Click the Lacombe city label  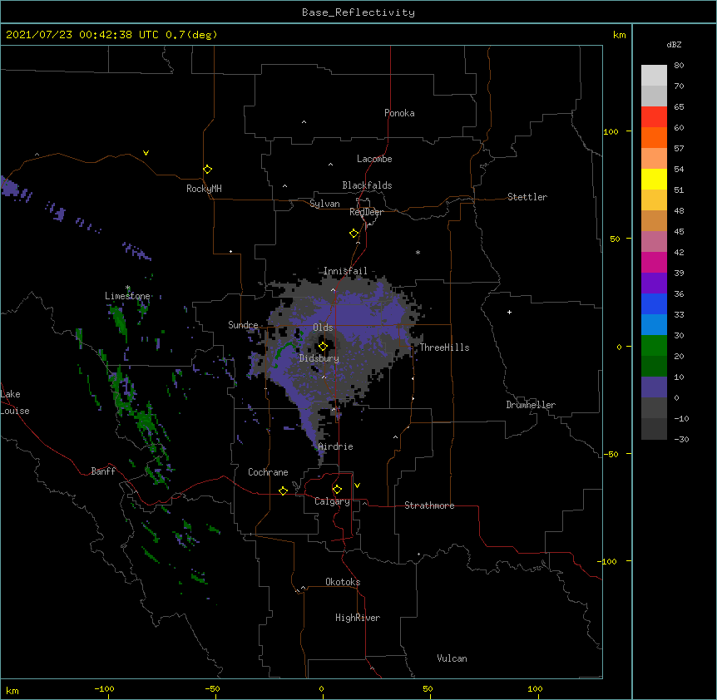[374, 159]
